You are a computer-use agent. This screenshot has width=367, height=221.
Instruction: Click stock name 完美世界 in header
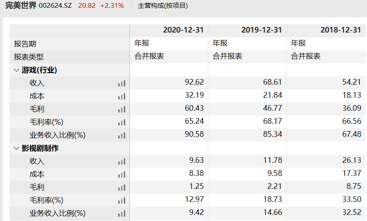click(21, 5)
